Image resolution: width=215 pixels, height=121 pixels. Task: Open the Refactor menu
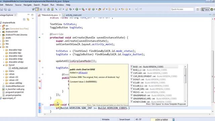tap(9, 5)
